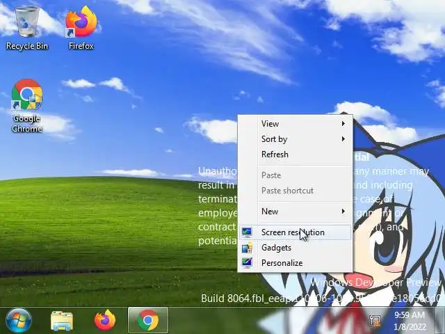Choose Refresh from the context menu

(295, 154)
